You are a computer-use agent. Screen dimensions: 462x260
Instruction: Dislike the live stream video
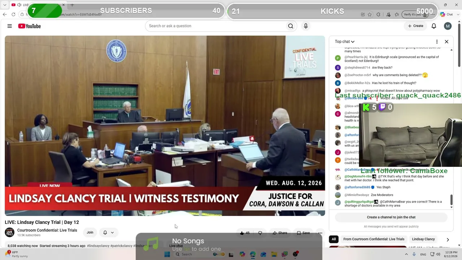click(260, 233)
